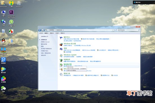The height and width of the screenshot is (103, 155).
Task: Click the search magnifier icon
Action: point(139,30)
